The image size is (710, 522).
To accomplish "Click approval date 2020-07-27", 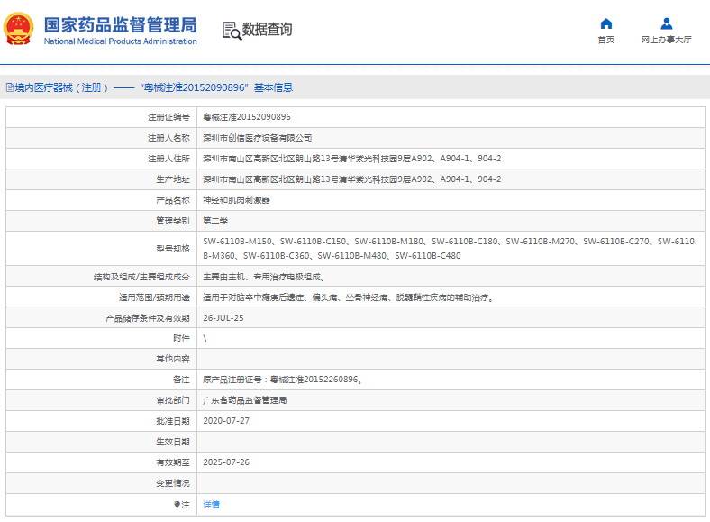I will [226, 421].
